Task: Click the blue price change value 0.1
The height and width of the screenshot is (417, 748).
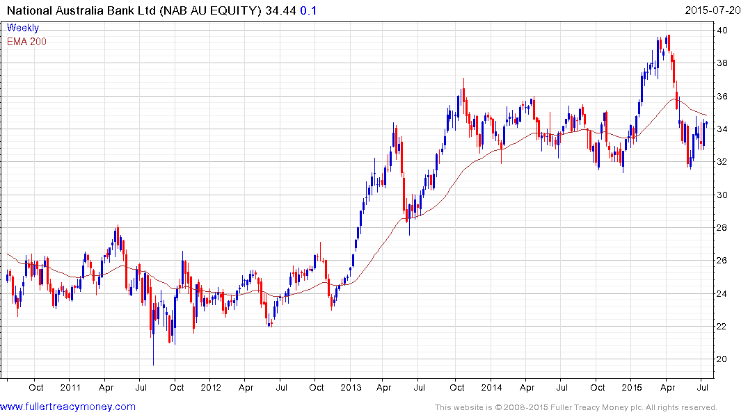Action: [x=308, y=10]
